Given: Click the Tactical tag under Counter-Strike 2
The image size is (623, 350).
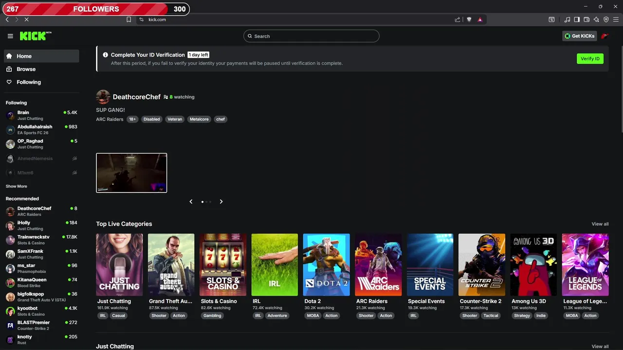Looking at the screenshot, I should [x=491, y=315].
